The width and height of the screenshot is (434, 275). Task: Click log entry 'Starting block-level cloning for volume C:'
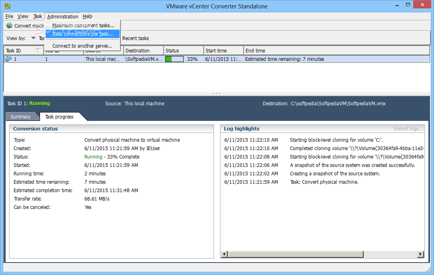point(336,140)
